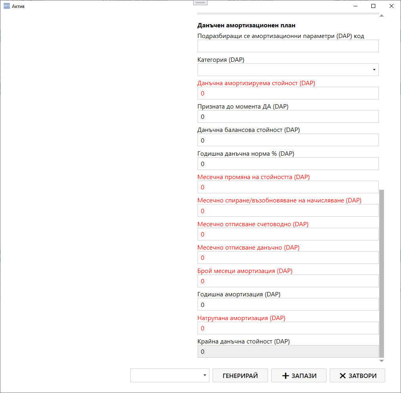Click the ГЕНЕРИРАЙ button
401x393 pixels.
click(x=240, y=375)
